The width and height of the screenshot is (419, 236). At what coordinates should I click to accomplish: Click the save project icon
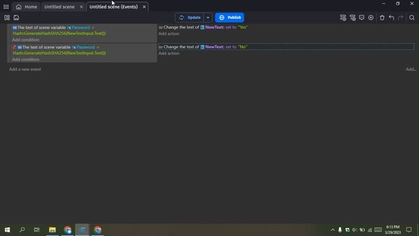point(16,18)
